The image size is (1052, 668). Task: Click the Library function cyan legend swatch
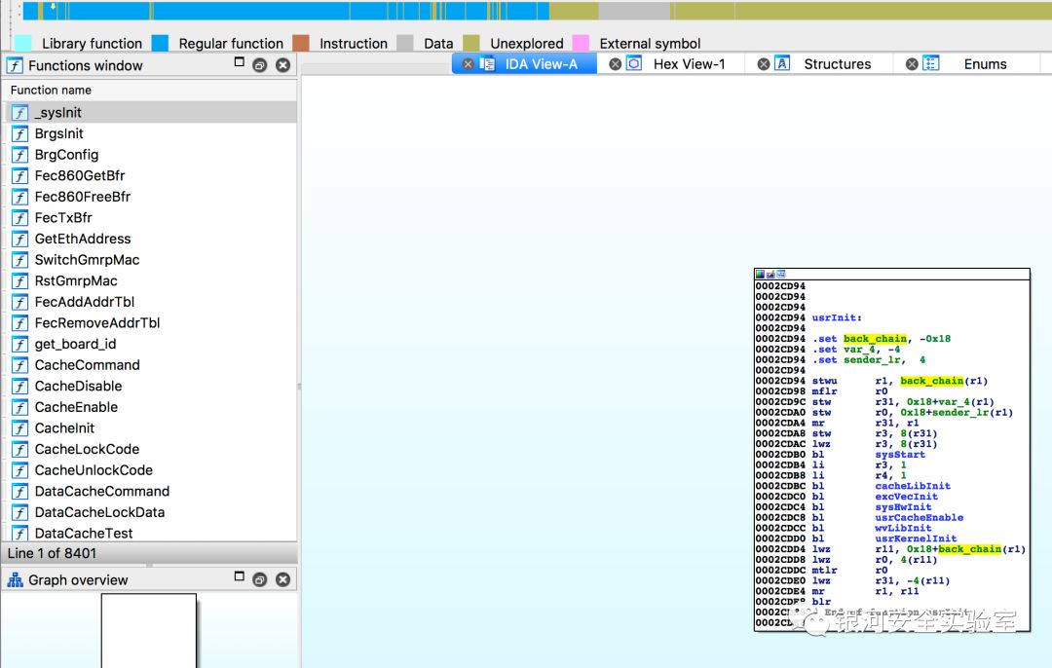22,43
